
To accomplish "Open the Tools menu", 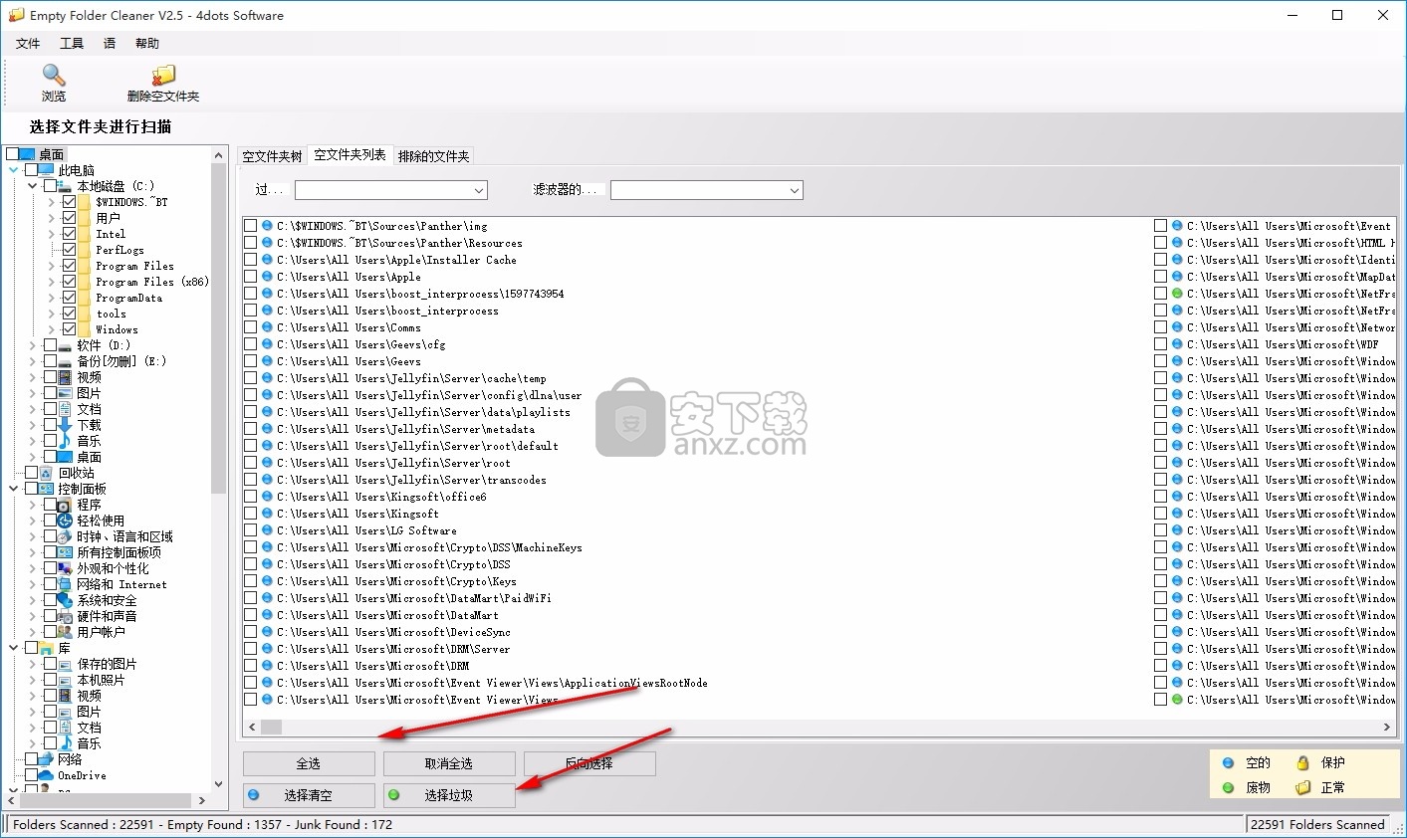I will [72, 43].
